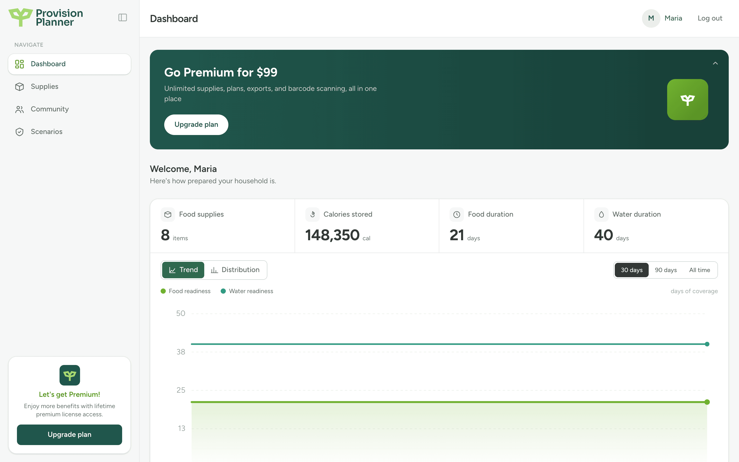The width and height of the screenshot is (739, 462).
Task: Click the Provision Planner logo
Action: [x=46, y=17]
